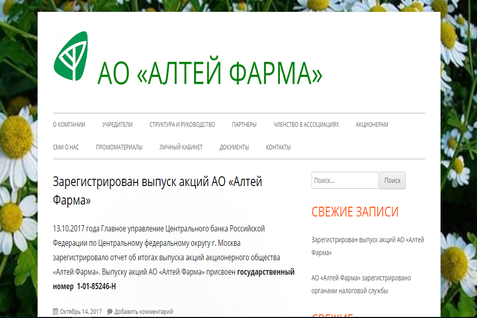Image resolution: width=477 pixels, height=318 pixels.
Task: Open the post title about зарегистрирован выпуск акций
Action: [157, 191]
